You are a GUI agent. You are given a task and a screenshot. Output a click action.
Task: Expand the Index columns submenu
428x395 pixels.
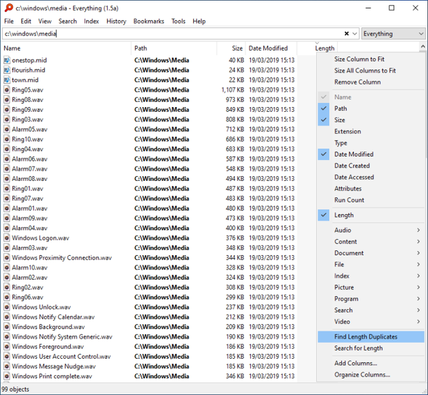tap(371, 276)
